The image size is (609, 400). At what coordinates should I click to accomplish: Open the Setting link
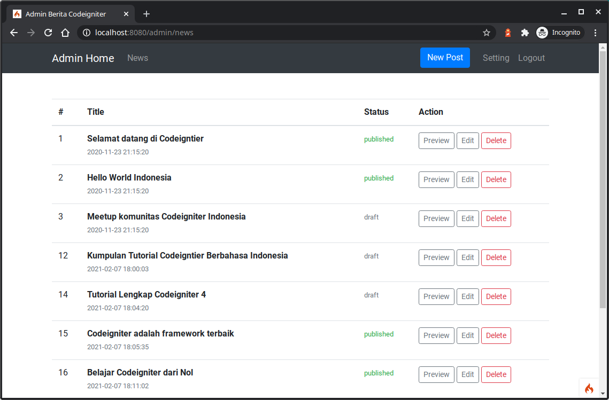(x=496, y=58)
